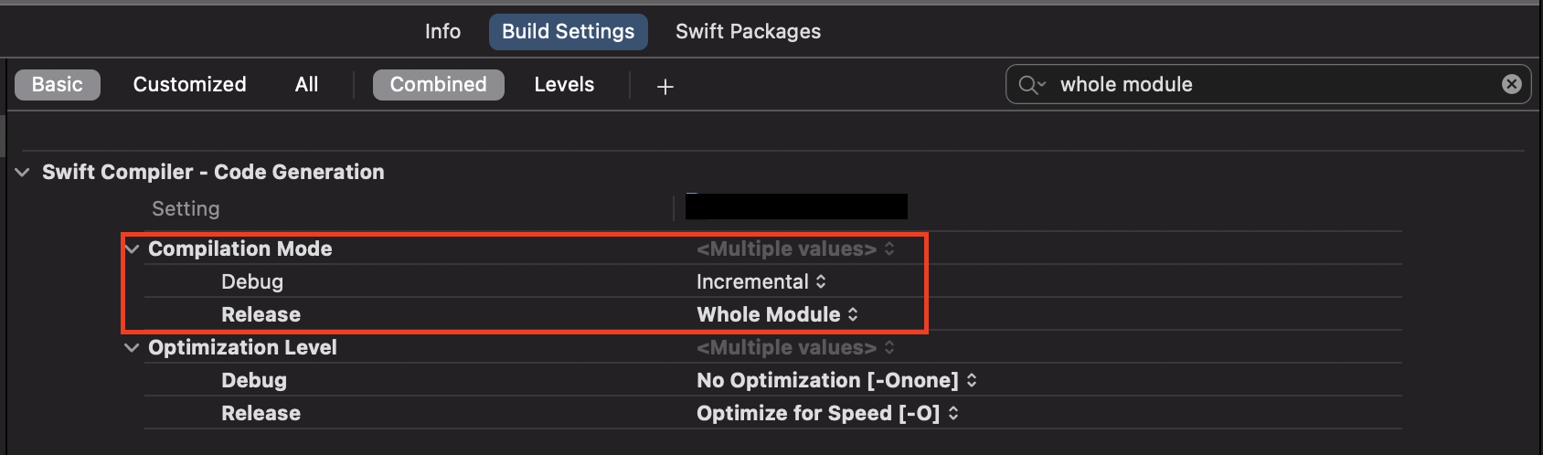Screen dimensions: 1543x455
Task: Click inside the whole module search field
Action: coord(1271,85)
